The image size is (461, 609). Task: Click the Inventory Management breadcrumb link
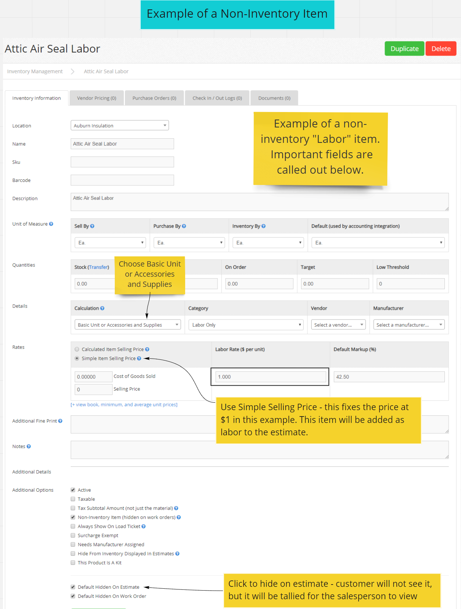(35, 71)
